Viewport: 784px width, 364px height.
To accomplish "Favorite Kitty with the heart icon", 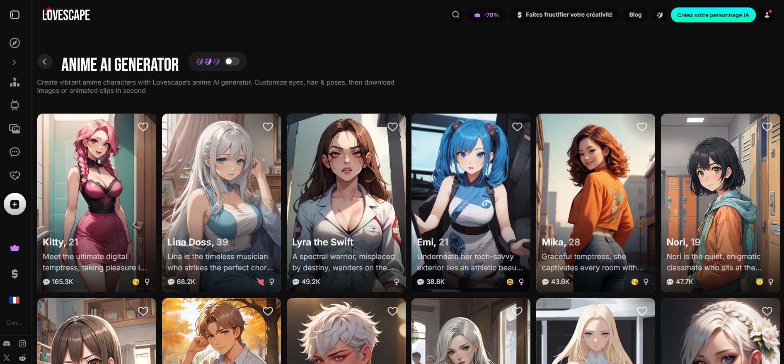I will click(143, 127).
